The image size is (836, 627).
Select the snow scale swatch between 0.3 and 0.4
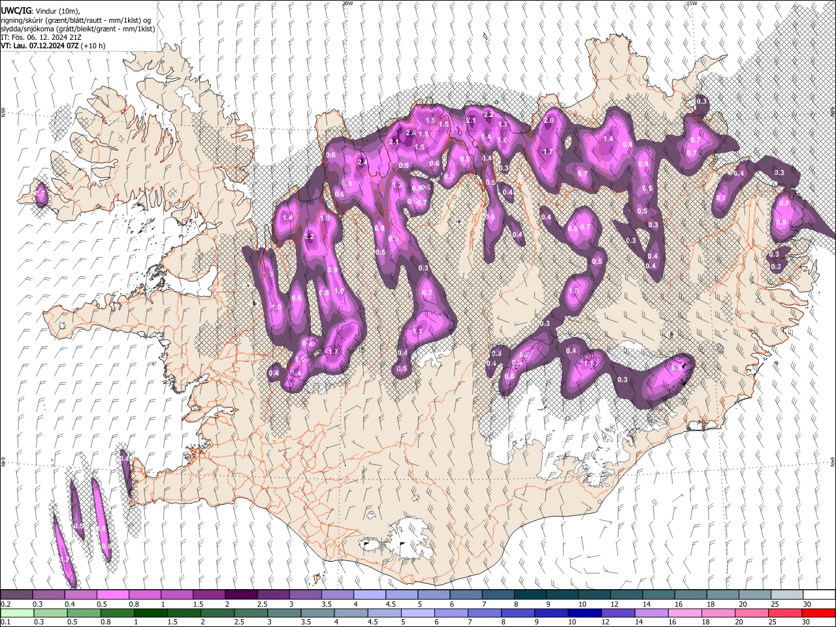pos(49,595)
